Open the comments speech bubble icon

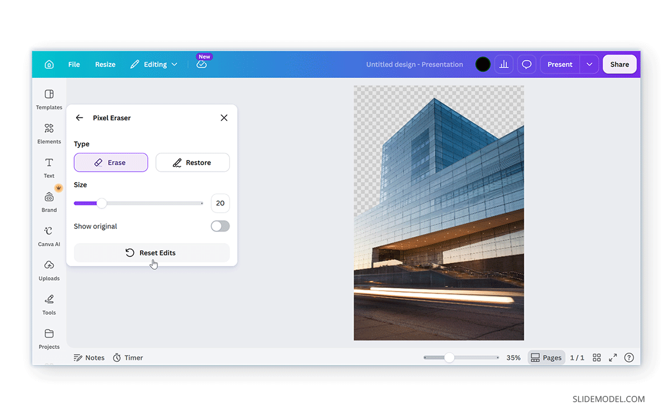[x=527, y=64]
